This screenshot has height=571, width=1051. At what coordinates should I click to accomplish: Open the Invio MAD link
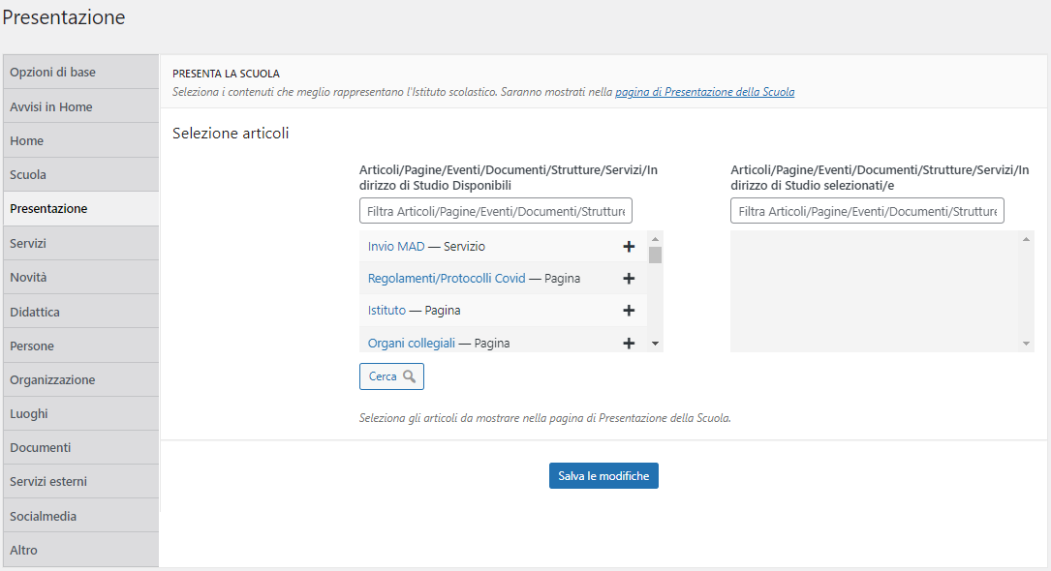tap(396, 247)
